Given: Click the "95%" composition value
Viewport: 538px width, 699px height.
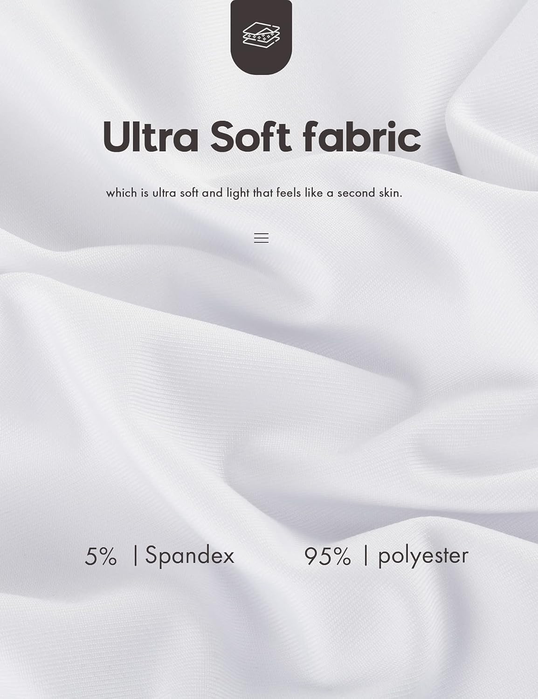Looking at the screenshot, I should point(327,556).
